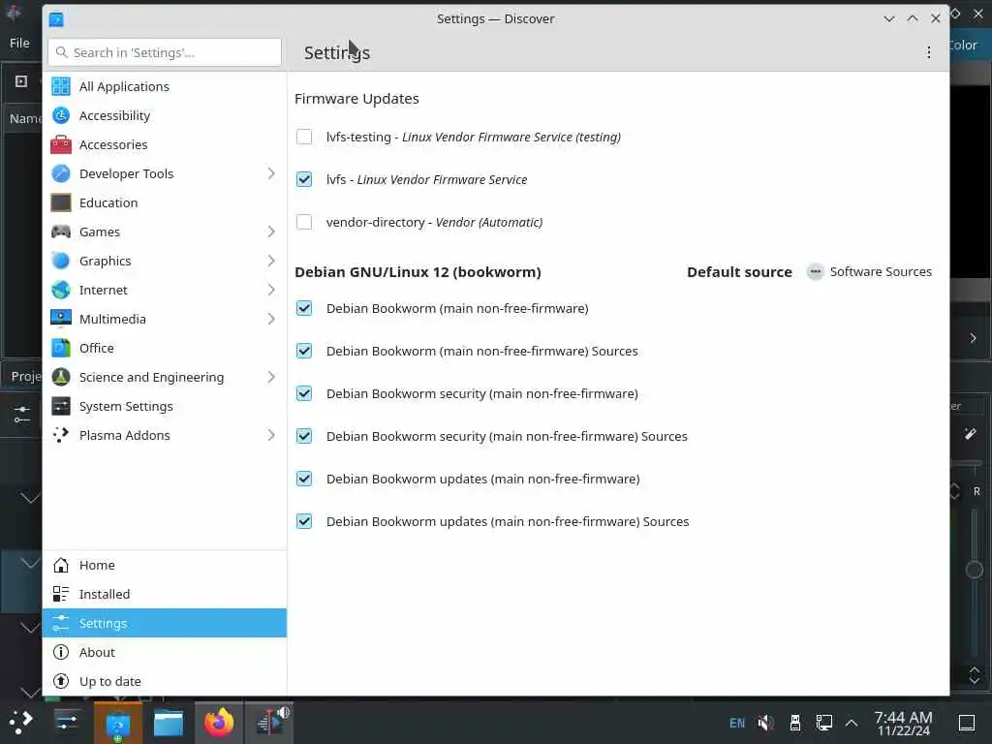Click the Discover window title bar icon
The image size is (992, 744).
tap(56, 19)
